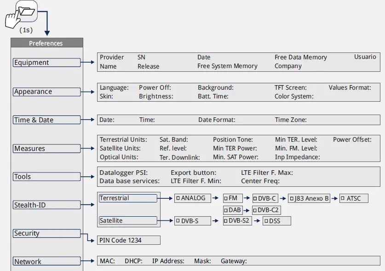The width and height of the screenshot is (385, 271).
Task: Switch to the Appearance tab
Action: click(46, 92)
